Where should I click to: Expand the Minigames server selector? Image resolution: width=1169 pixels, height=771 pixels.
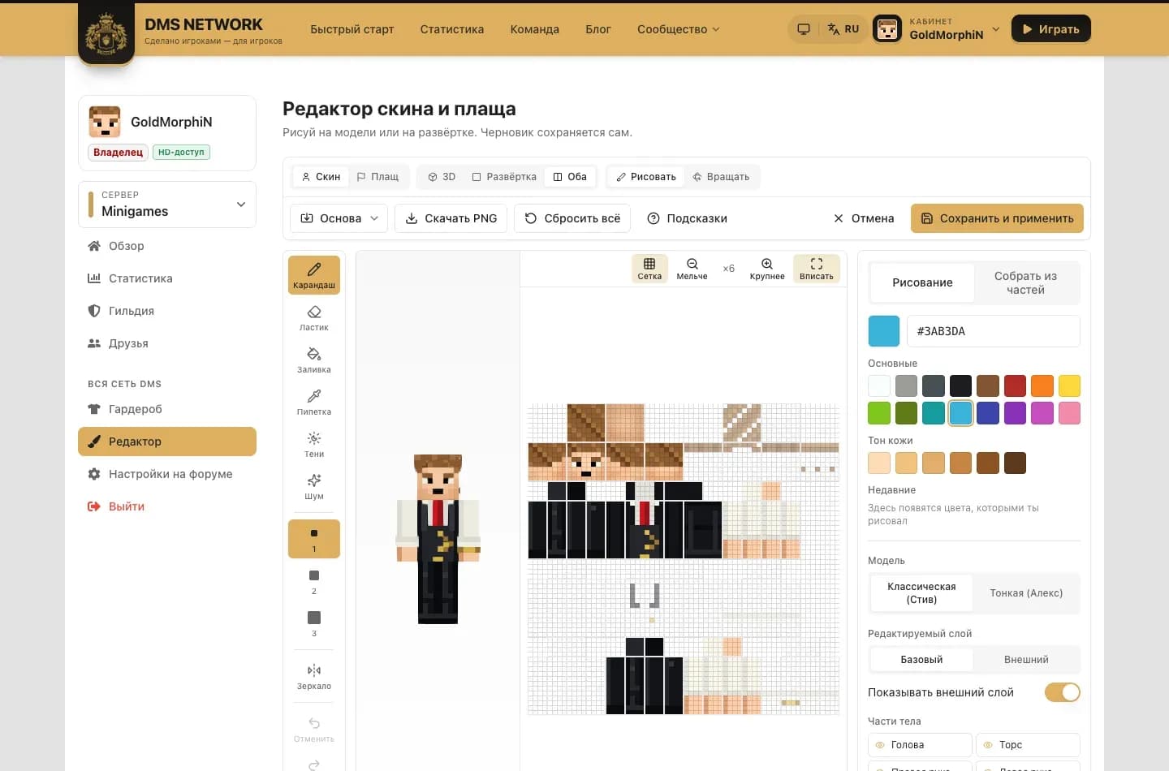(x=167, y=205)
